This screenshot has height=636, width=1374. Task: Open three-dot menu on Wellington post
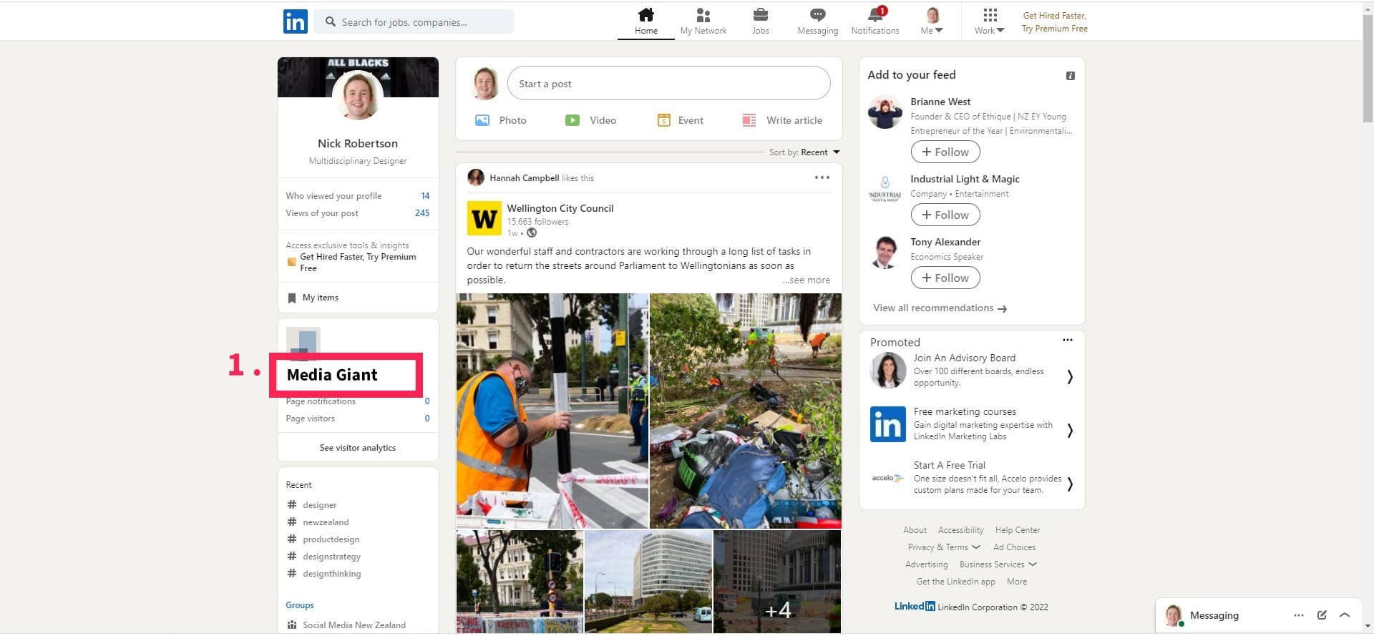click(x=822, y=177)
